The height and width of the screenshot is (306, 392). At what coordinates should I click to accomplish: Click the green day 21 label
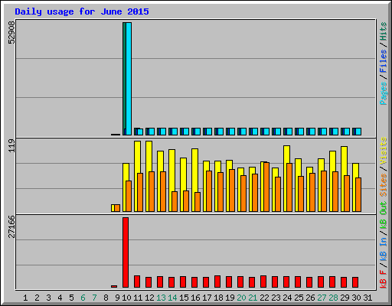(253, 298)
